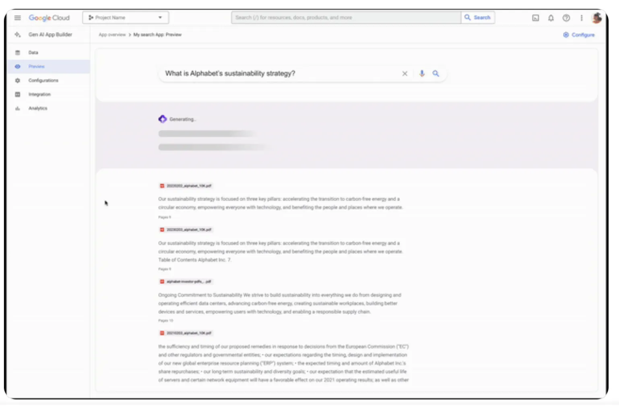619x411 pixels.
Task: Click the Generating sparkle icon
Action: (163, 119)
